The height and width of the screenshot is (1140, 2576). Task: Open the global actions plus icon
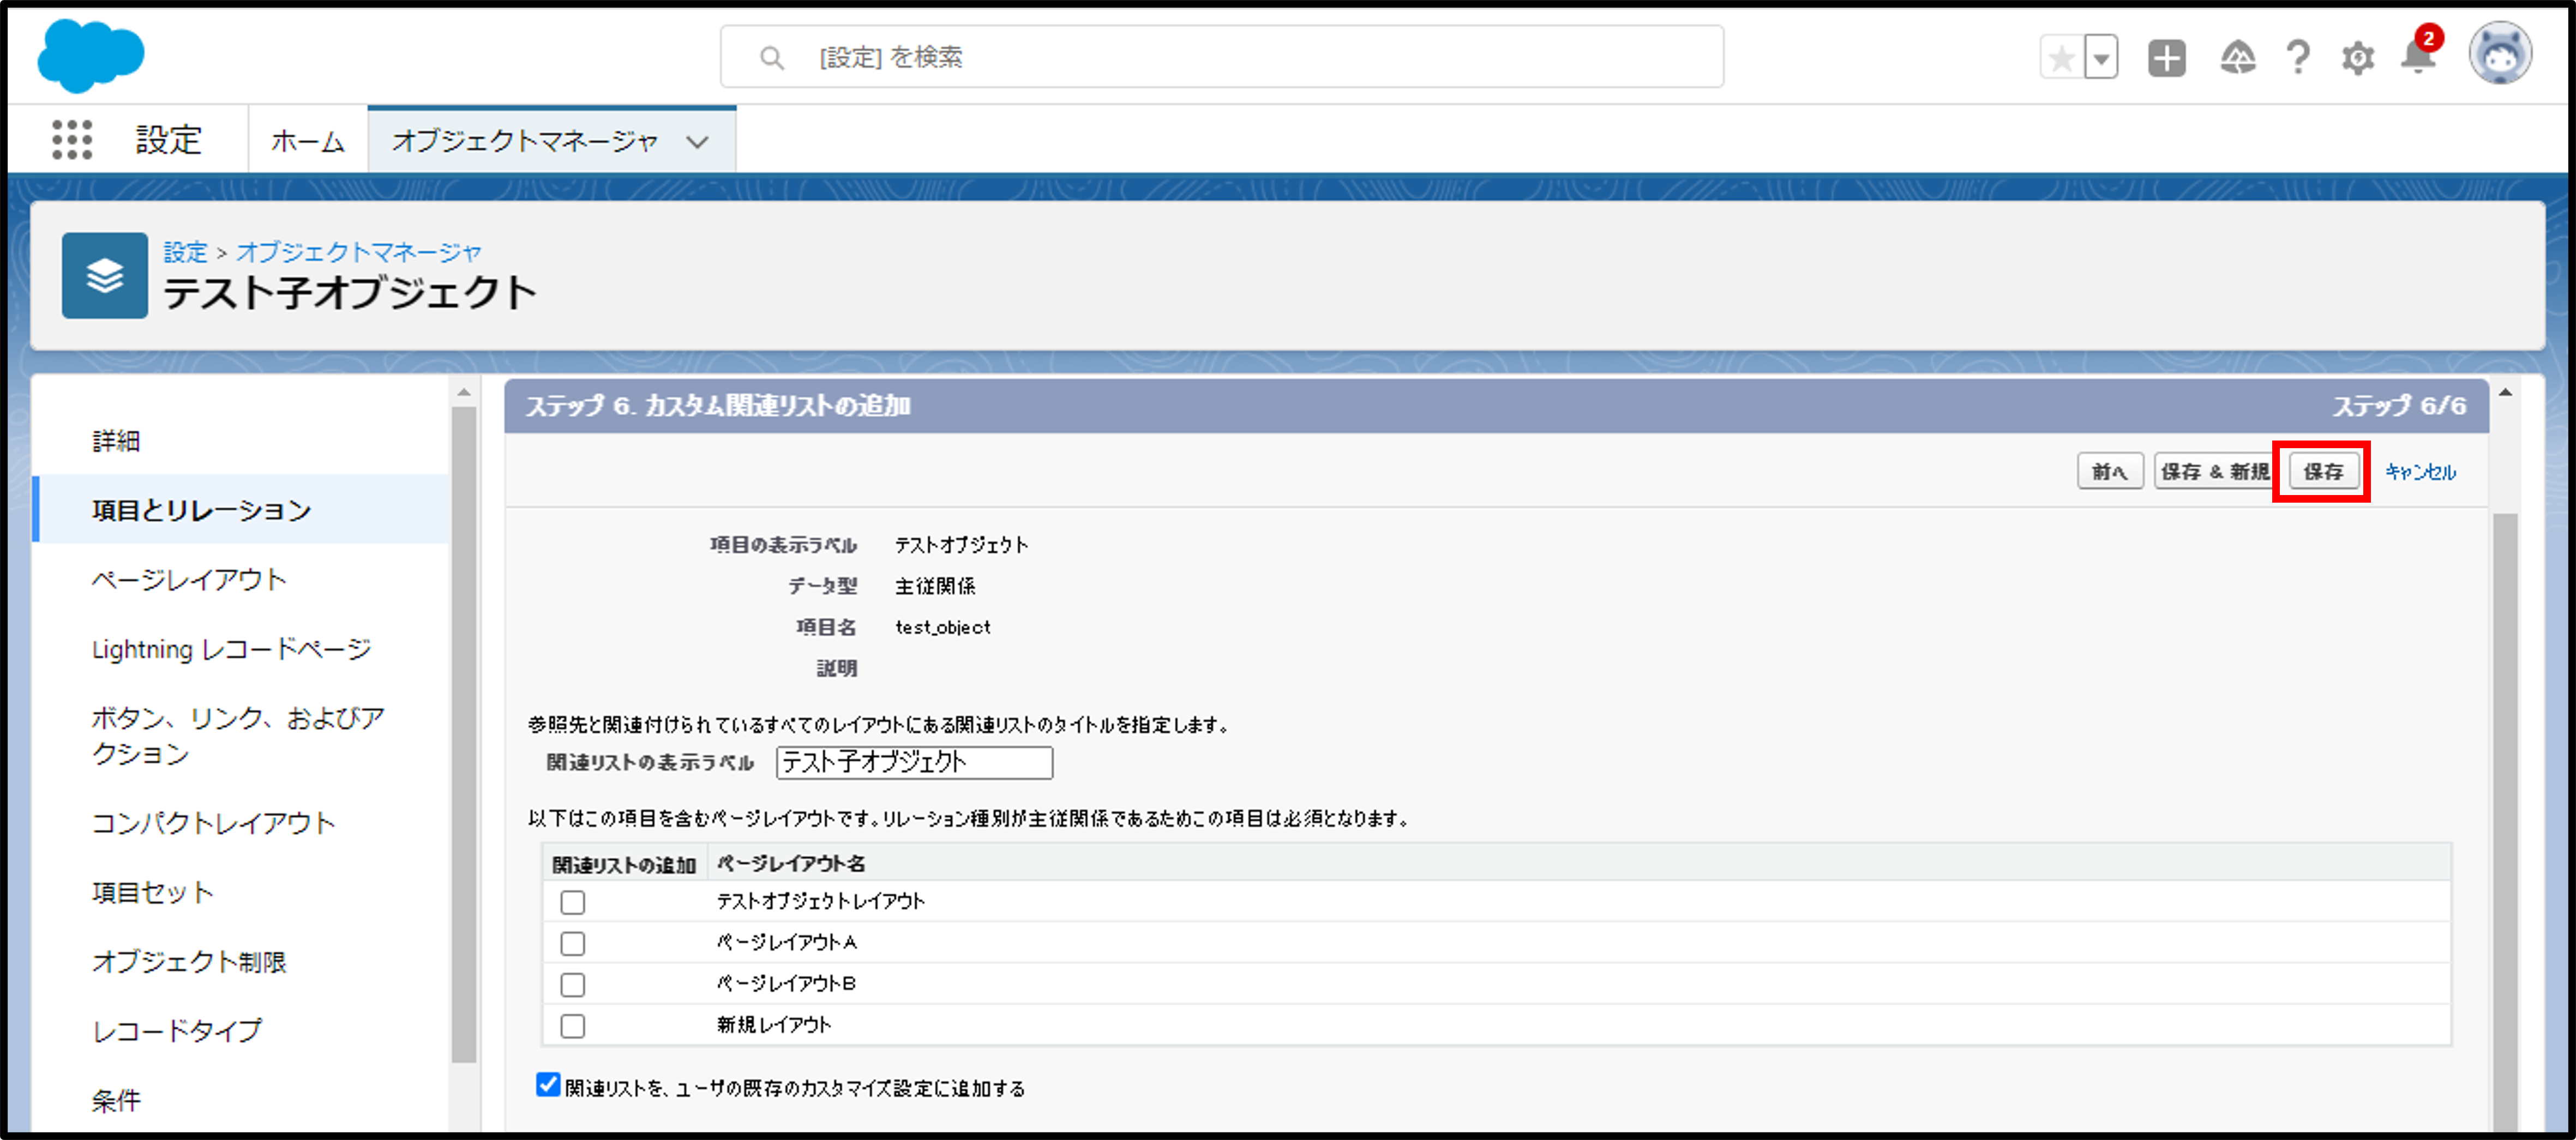point(2166,58)
